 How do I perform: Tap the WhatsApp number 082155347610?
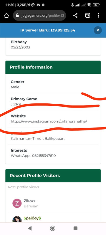(x=44, y=156)
